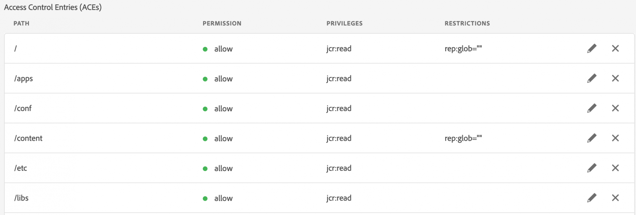Delete the ACE for the / path
Image resolution: width=636 pixels, height=215 pixels.
[x=615, y=48]
